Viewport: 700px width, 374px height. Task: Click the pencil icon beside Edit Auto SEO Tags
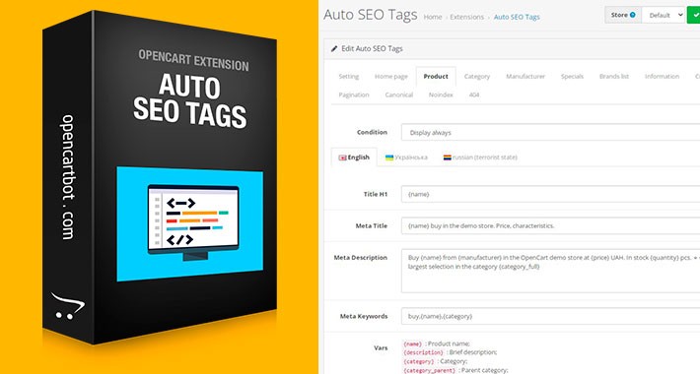(x=334, y=48)
